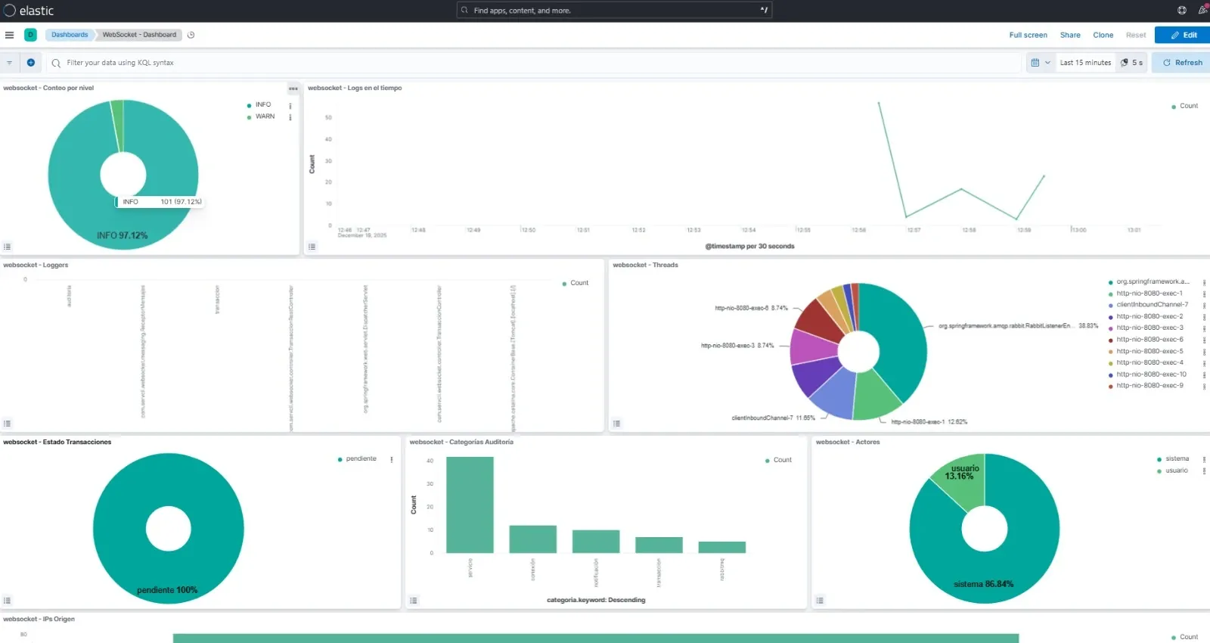Open http-nio-8080-exec-2 legend options

coord(1204,317)
